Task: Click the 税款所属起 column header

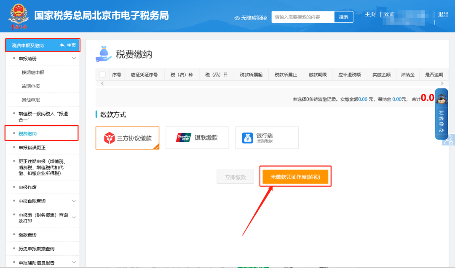Action: [251, 75]
